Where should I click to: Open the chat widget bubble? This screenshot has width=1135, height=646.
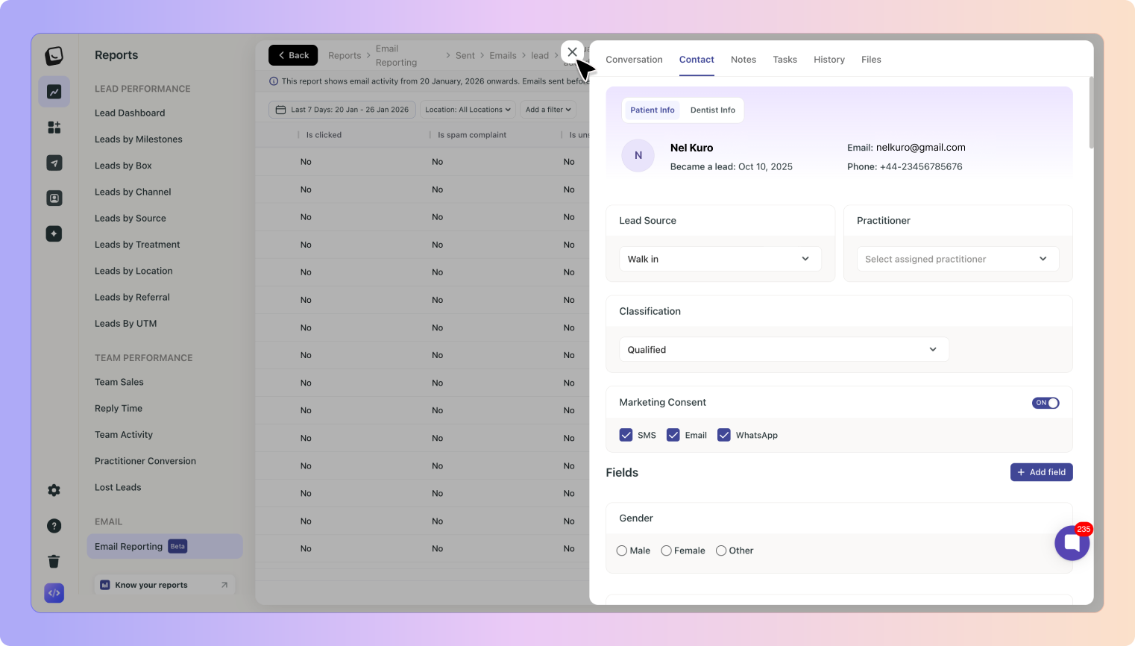coord(1072,543)
